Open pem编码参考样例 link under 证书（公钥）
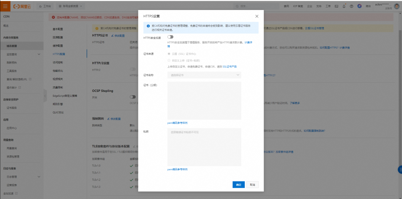This screenshot has width=402, height=199. coord(178,123)
